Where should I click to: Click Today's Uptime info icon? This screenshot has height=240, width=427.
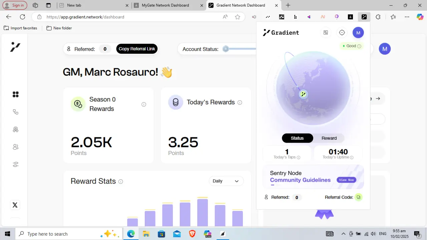click(352, 157)
